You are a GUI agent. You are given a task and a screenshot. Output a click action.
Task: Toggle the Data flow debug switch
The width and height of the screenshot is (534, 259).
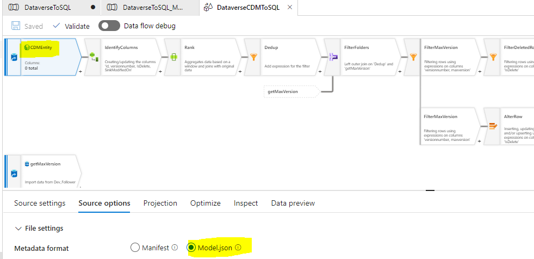[x=109, y=26]
